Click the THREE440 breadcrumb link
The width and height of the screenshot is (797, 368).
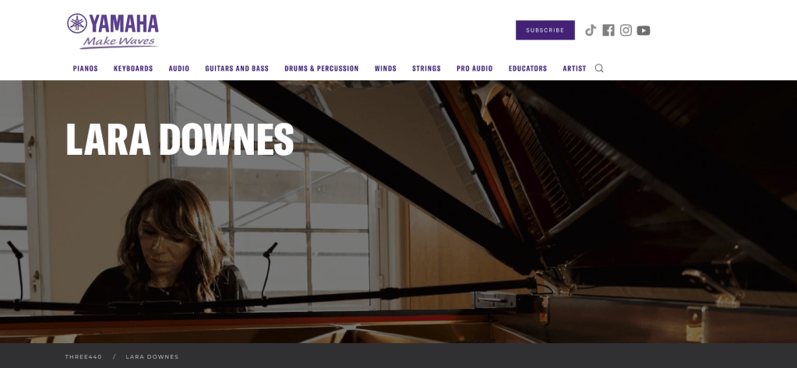pyautogui.click(x=83, y=357)
